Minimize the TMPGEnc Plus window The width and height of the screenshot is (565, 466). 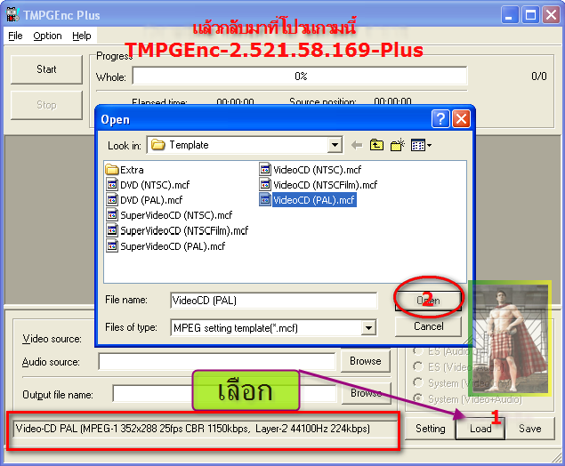(510, 15)
